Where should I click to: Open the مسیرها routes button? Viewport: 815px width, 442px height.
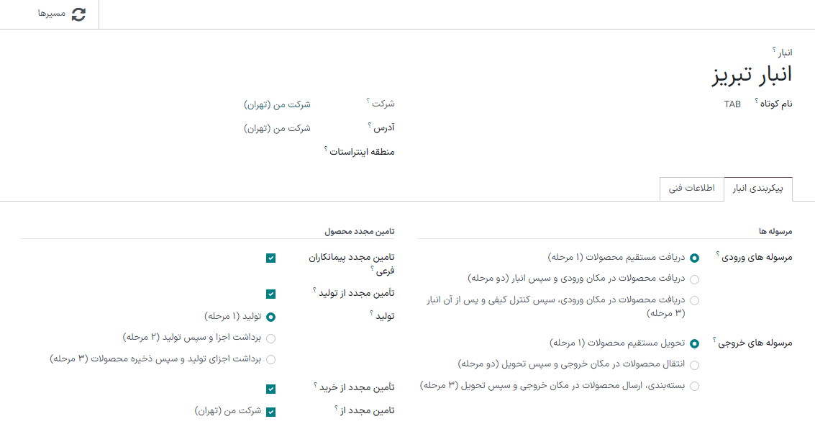point(61,14)
